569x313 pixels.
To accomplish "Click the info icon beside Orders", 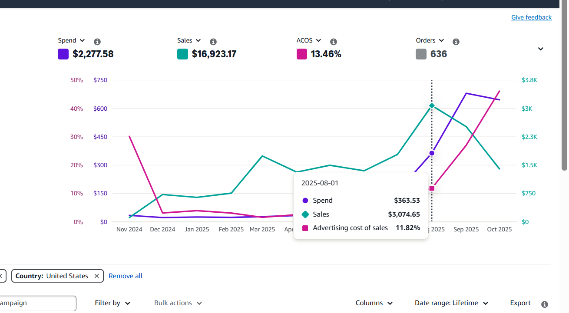I will click(x=456, y=42).
